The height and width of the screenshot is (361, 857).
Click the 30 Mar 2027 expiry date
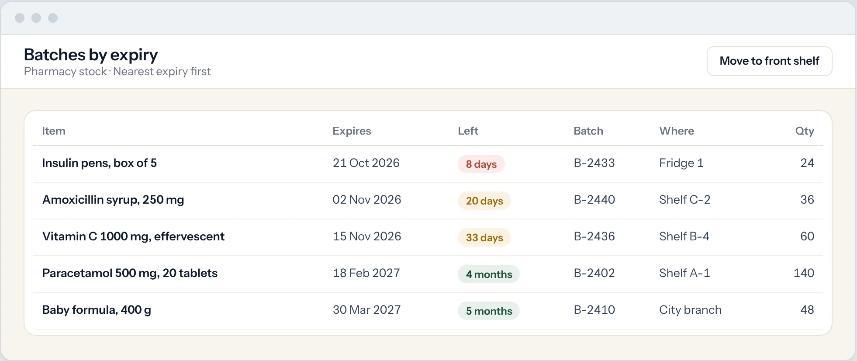[366, 310]
